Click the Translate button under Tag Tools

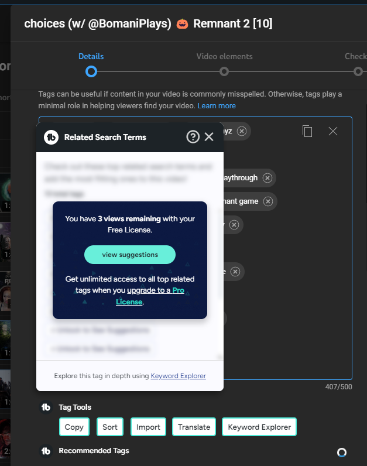click(x=194, y=427)
